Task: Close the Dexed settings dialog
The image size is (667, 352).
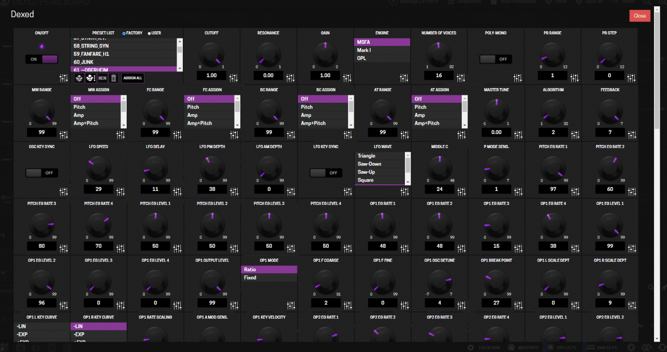Action: pos(640,16)
